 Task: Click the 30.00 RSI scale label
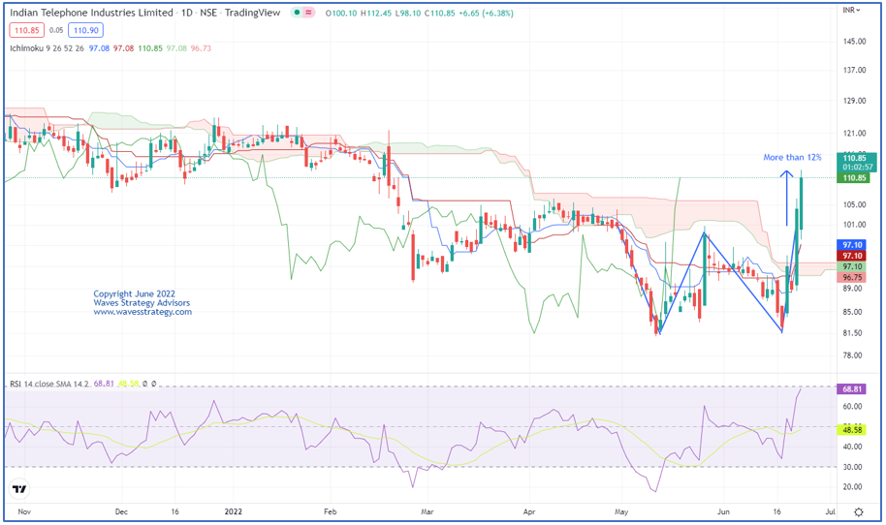coord(852,467)
